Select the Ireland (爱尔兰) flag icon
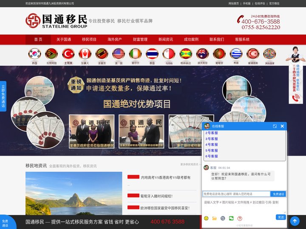This screenshot has width=306, height=229. [135, 54]
